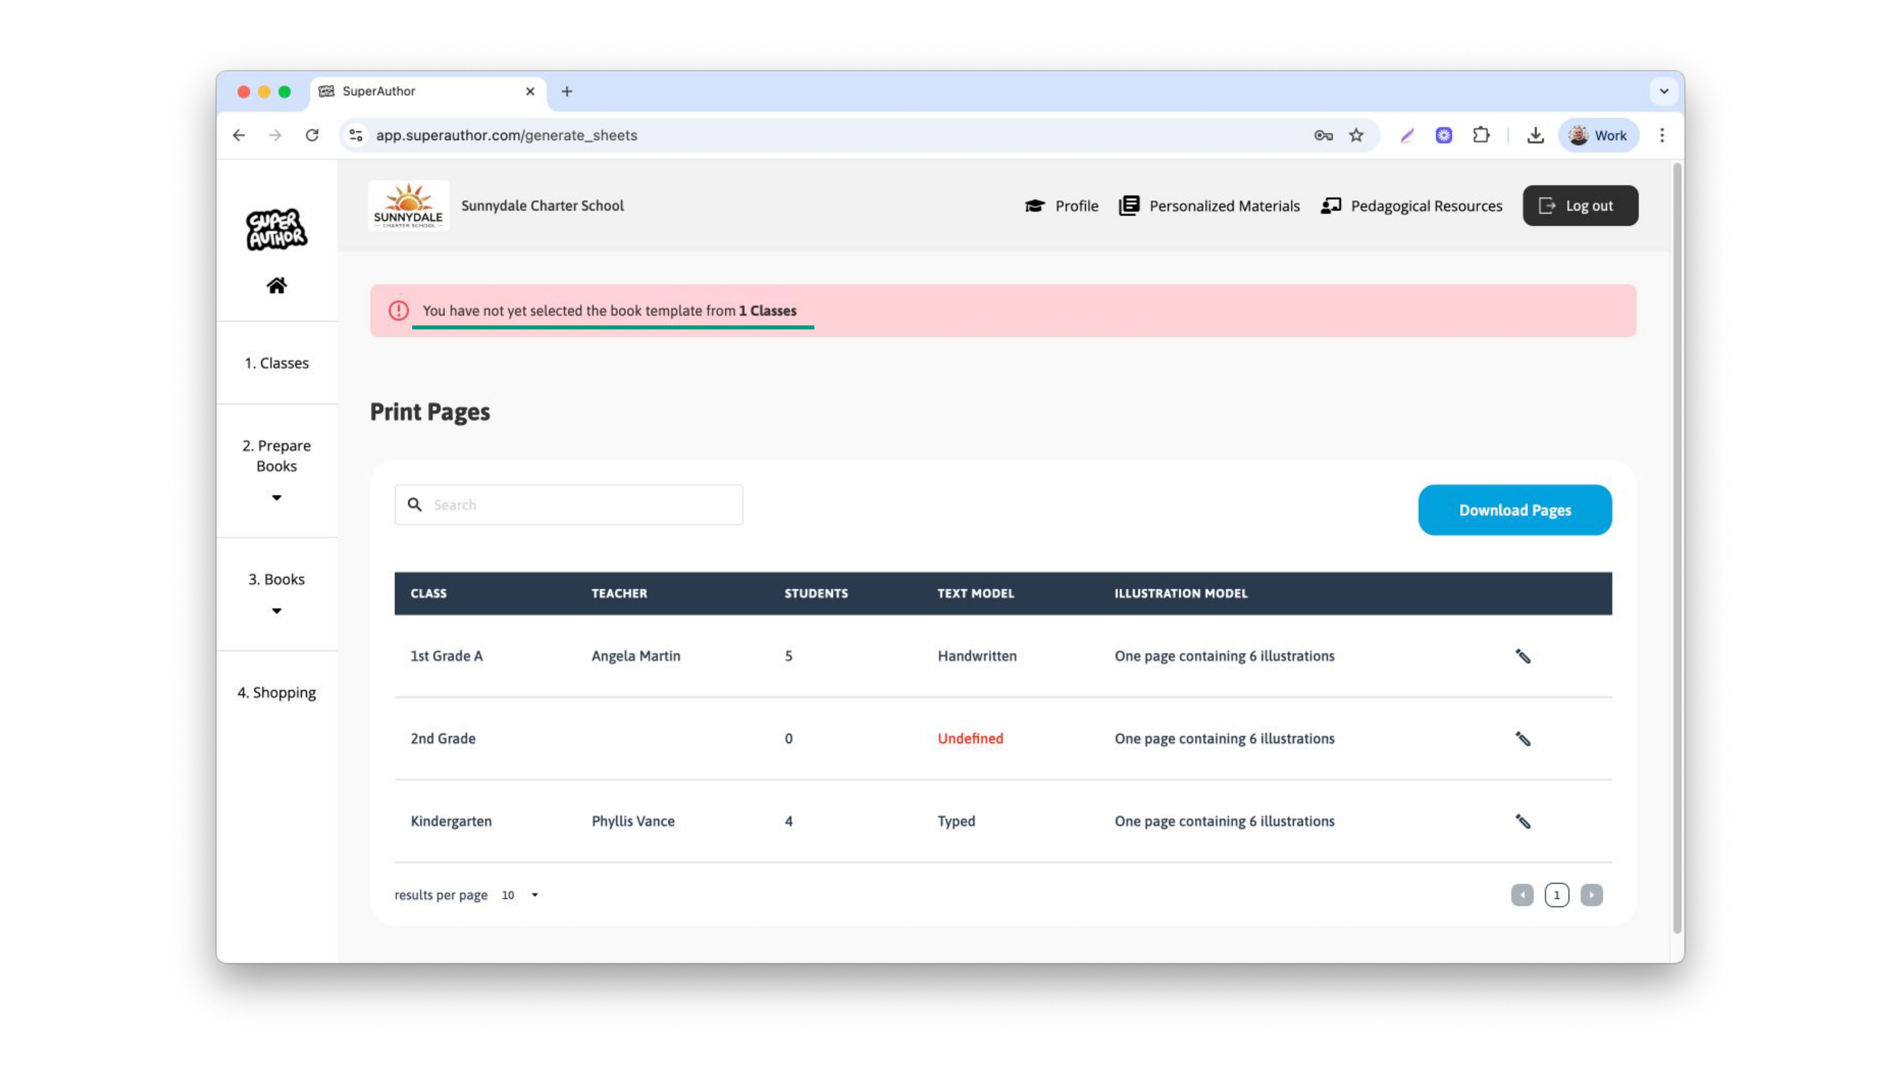Click the Kindergarten class name
Screen dimensions: 1902x1070
coord(450,821)
